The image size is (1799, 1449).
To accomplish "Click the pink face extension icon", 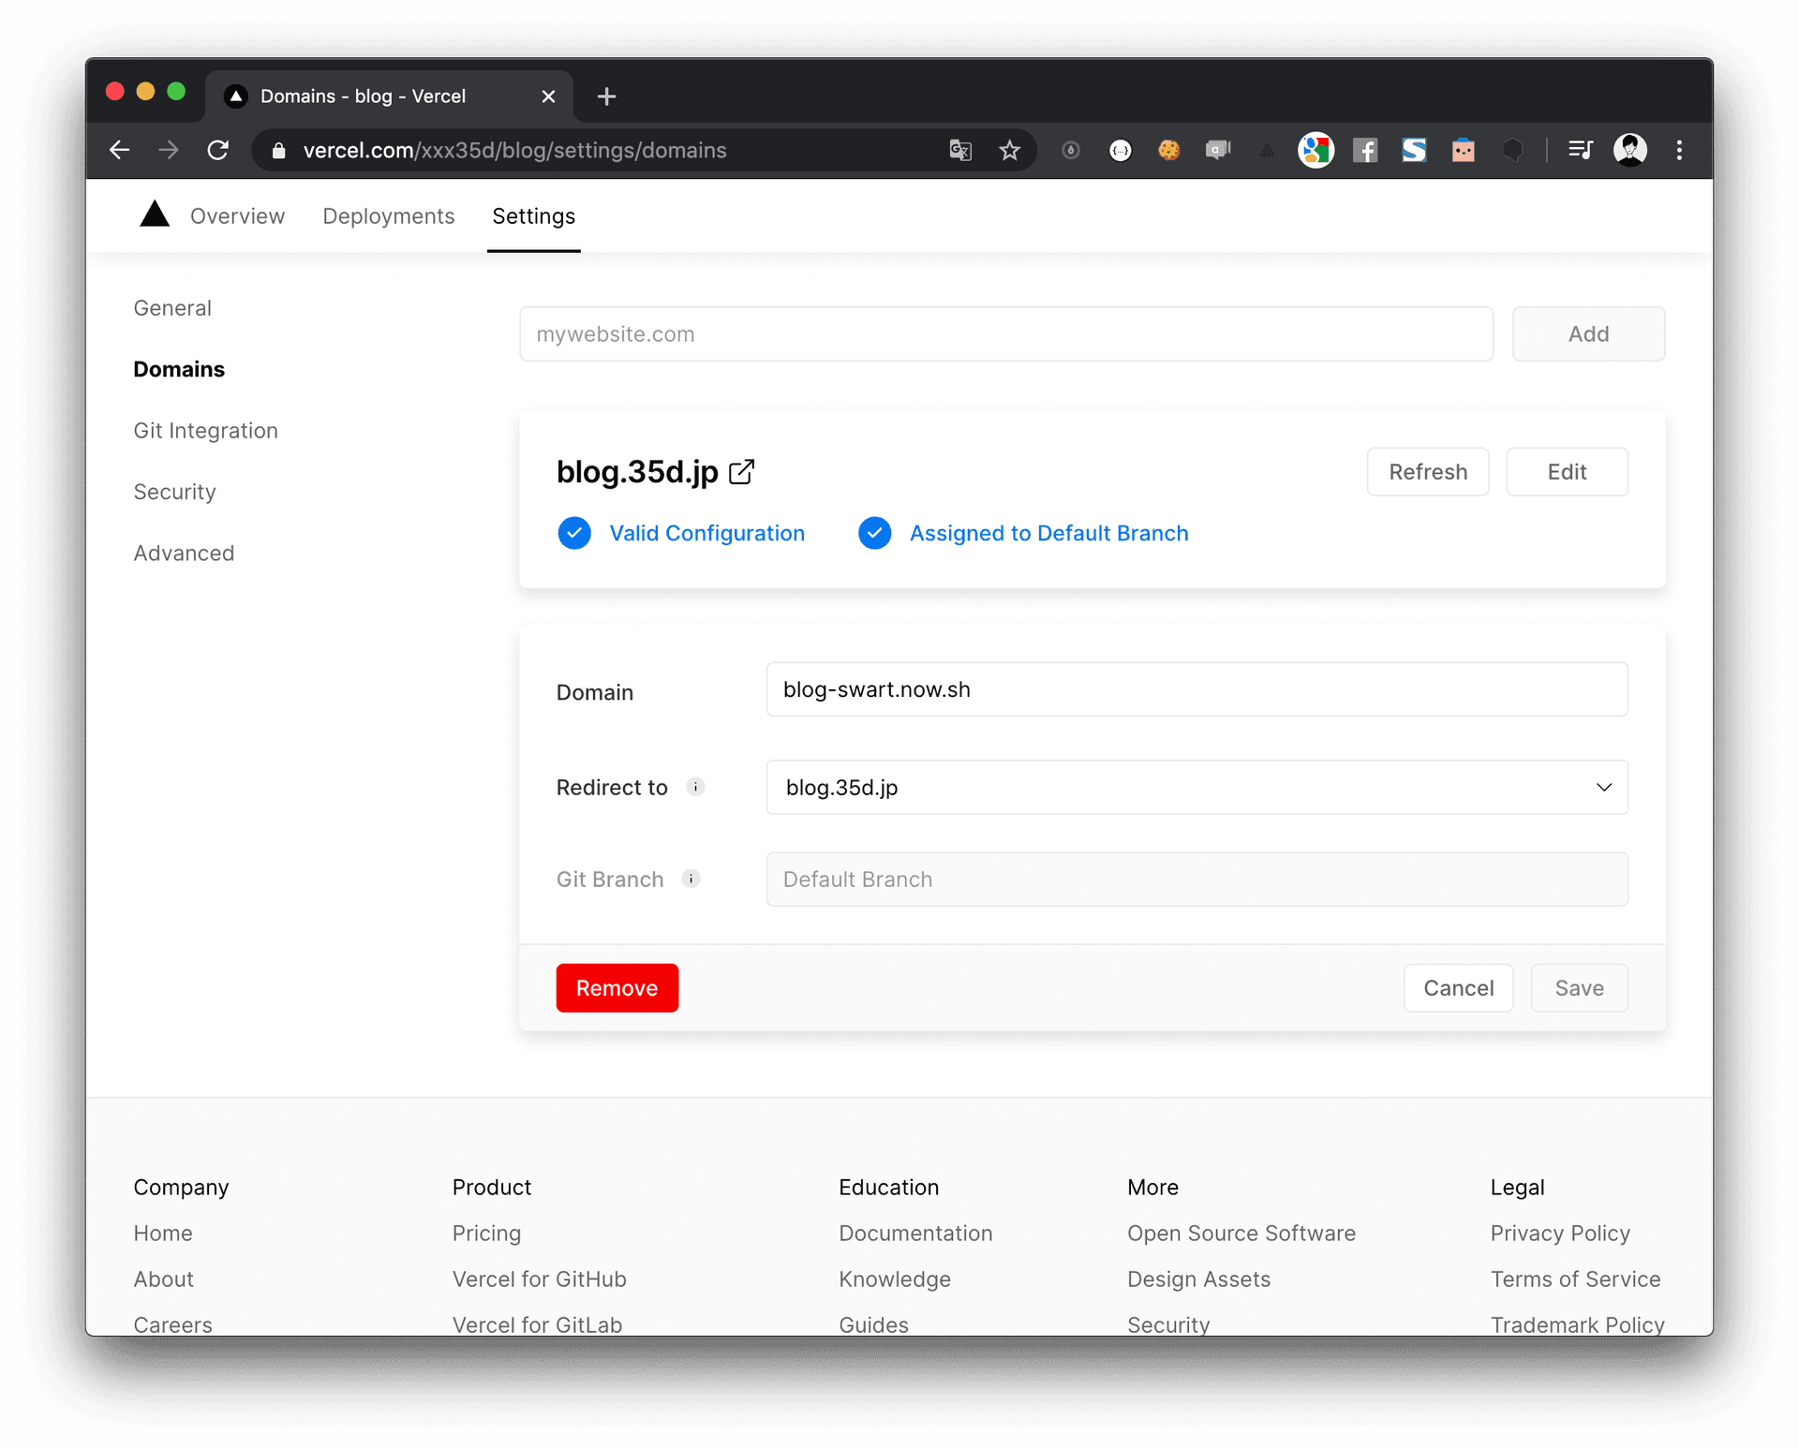I will (1464, 150).
